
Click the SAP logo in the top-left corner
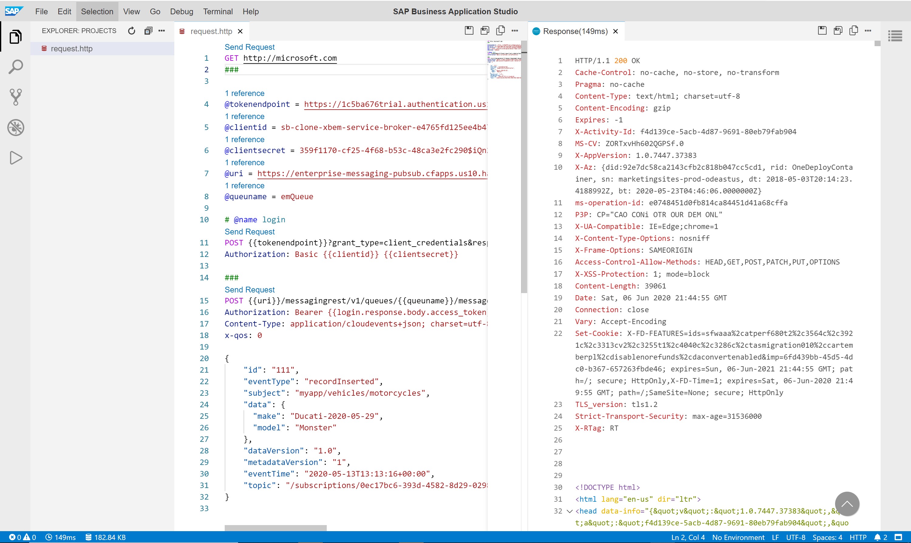(x=14, y=9)
